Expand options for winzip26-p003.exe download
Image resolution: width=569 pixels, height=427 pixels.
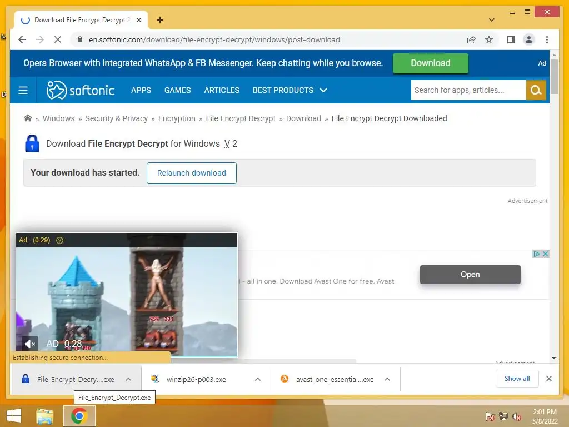(x=258, y=379)
